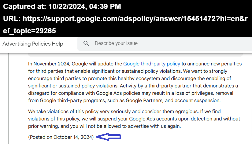Viewport: 252px width, 144px height.
Task: Click the words "In November 2024"
Action: [x=49, y=64]
